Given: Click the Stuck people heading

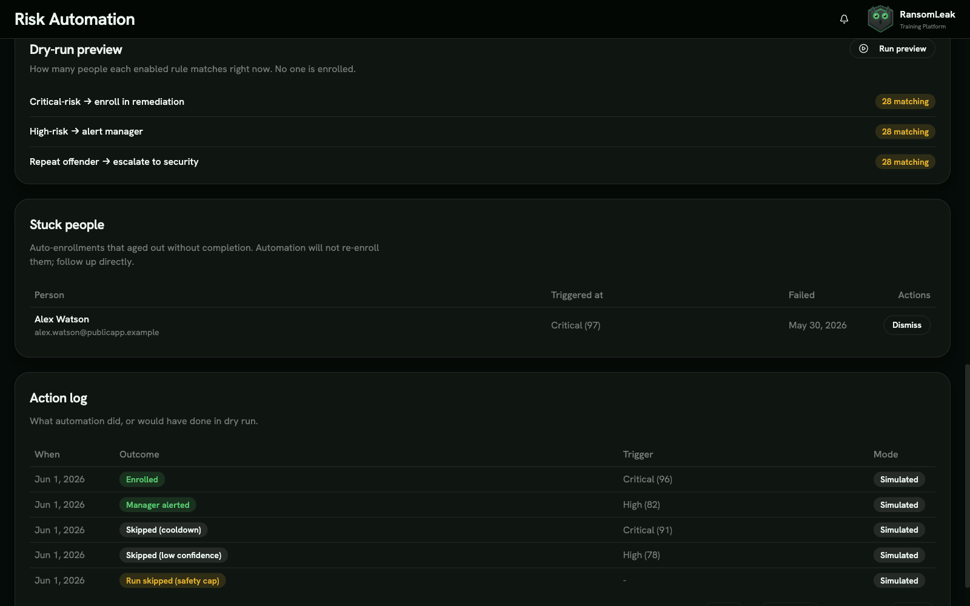Looking at the screenshot, I should coord(67,225).
